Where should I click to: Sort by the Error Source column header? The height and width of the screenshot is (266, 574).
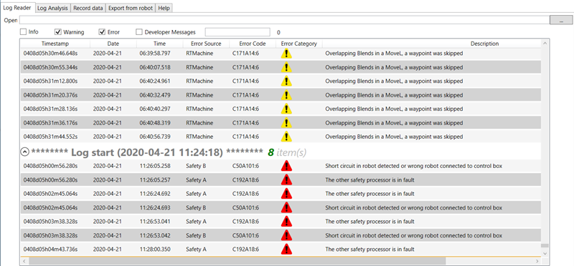coord(206,44)
